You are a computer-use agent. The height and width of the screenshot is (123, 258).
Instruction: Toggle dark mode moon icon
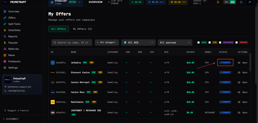[x=241, y=2]
